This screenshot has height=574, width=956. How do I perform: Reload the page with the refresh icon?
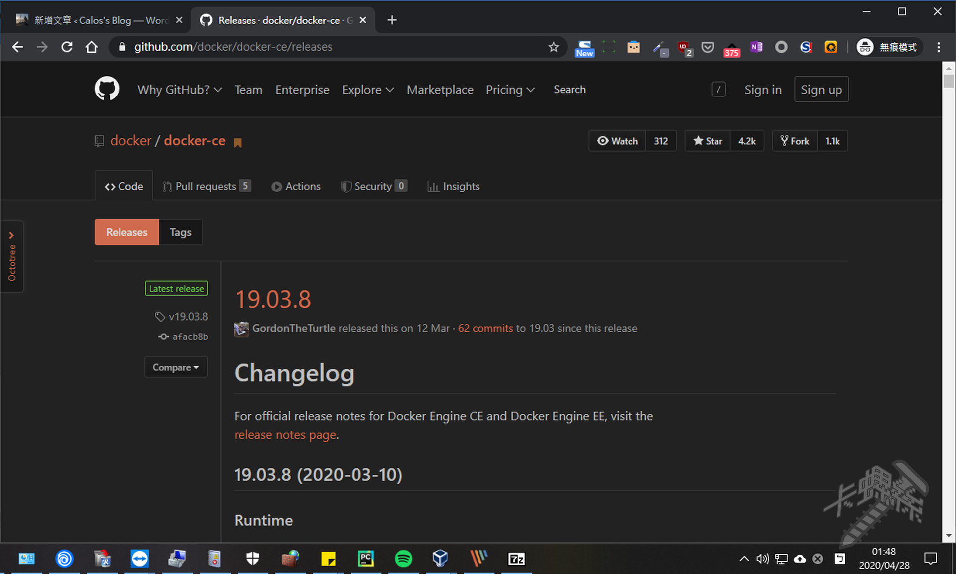point(67,47)
